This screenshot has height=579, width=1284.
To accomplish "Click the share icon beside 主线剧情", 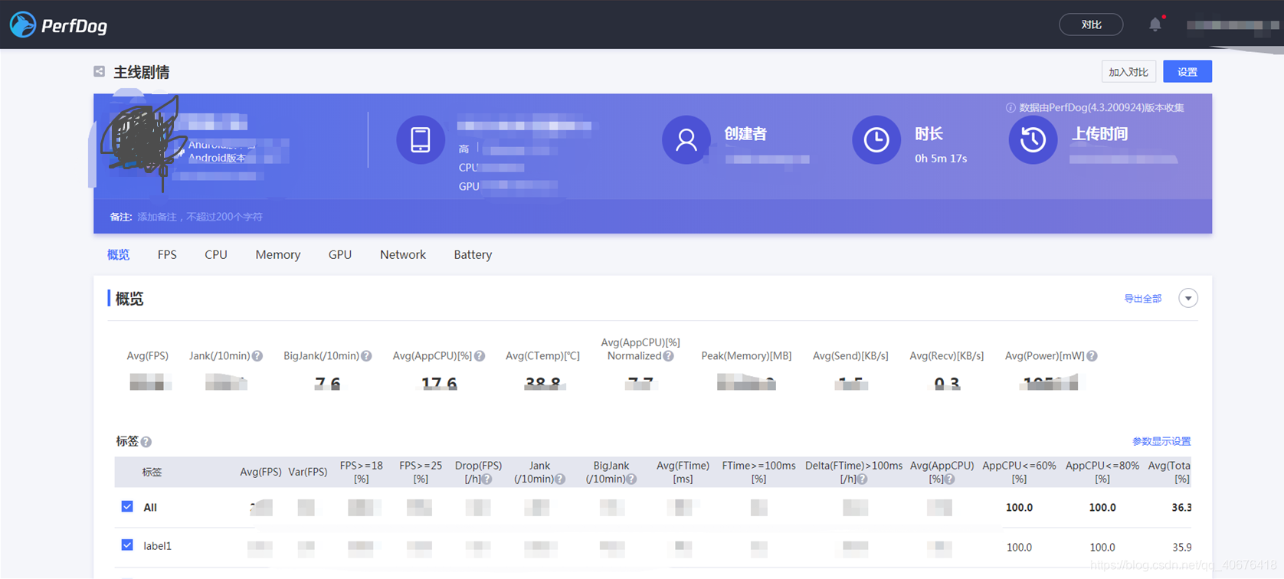I will click(100, 71).
